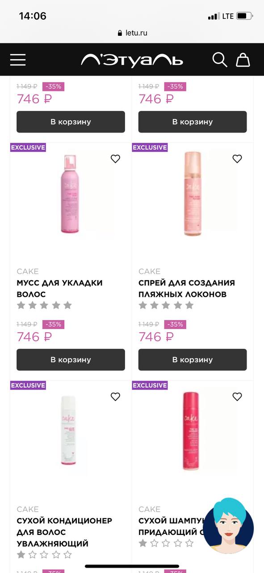Select the red dry shampoo can image
Image resolution: width=264 pixels, height=573 pixels.
pos(191,432)
